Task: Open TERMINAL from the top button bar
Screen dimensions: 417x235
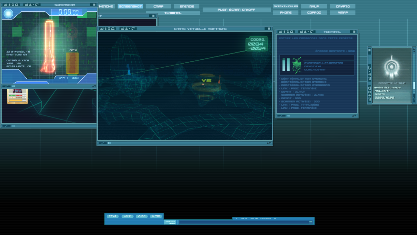Action: pyautogui.click(x=173, y=13)
